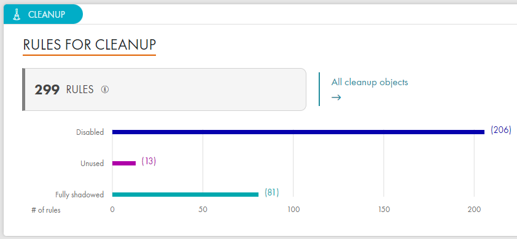Click the 100 tick on the axis
This screenshot has height=239, width=517.
(x=293, y=210)
